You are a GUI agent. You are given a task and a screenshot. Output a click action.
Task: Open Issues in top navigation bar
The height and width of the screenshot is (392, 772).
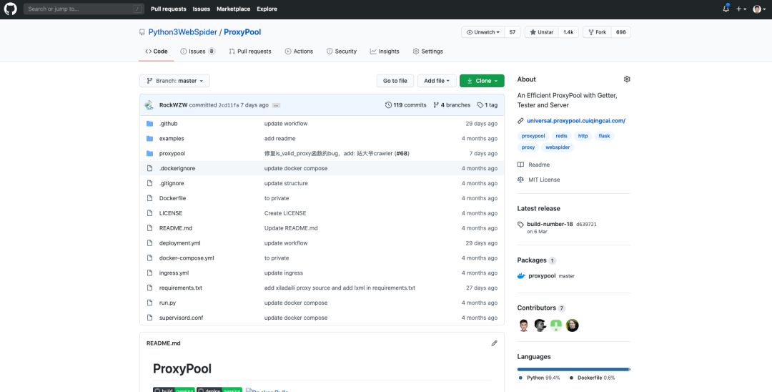click(202, 9)
